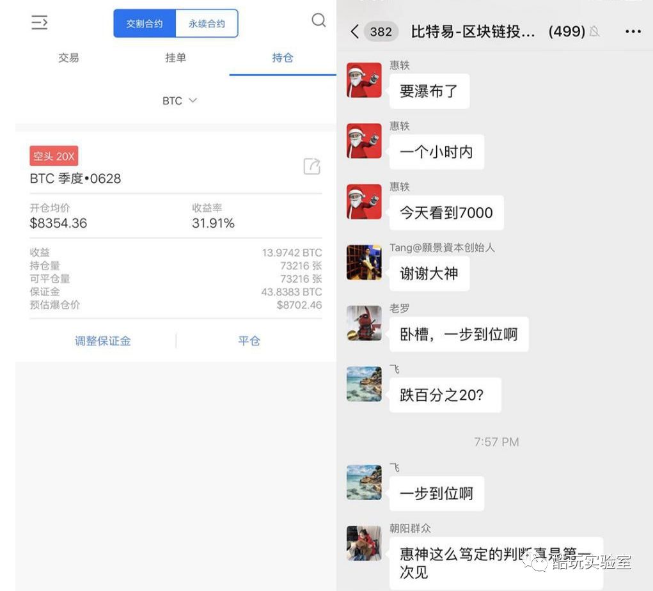The image size is (653, 591).
Task: Open the sidebar navigation menu icon
Action: (40, 23)
